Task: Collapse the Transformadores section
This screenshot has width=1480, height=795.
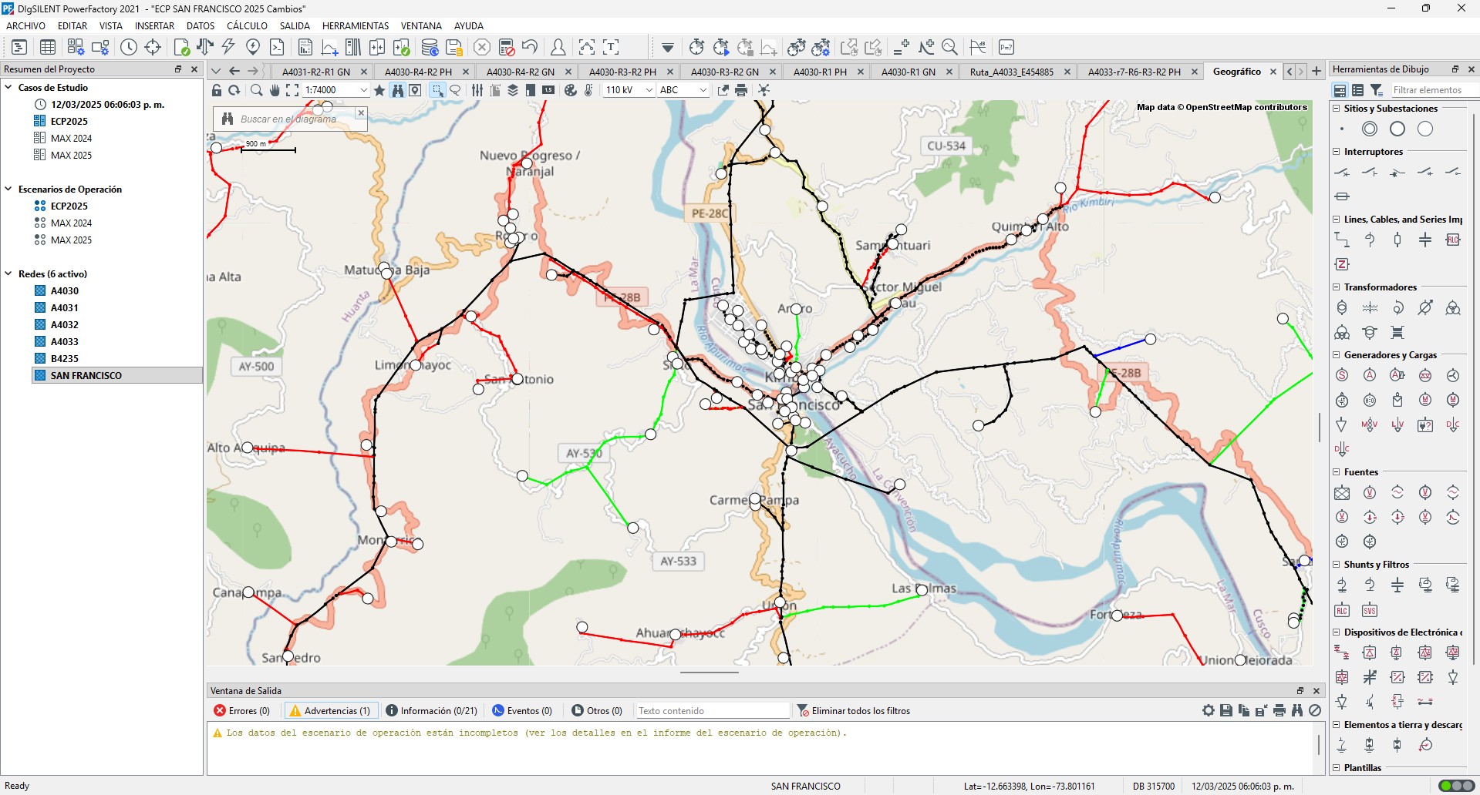Action: (x=1337, y=287)
